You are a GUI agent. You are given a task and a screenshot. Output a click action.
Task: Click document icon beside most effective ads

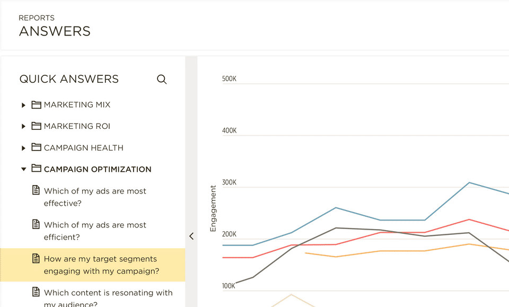(x=36, y=190)
